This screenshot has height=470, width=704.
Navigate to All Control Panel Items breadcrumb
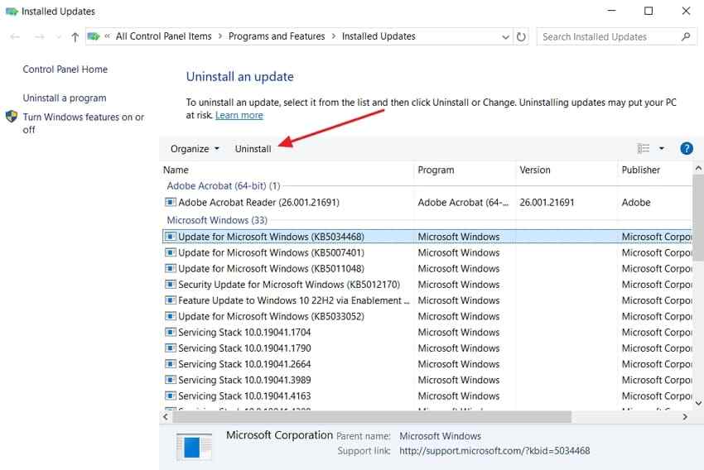(163, 36)
